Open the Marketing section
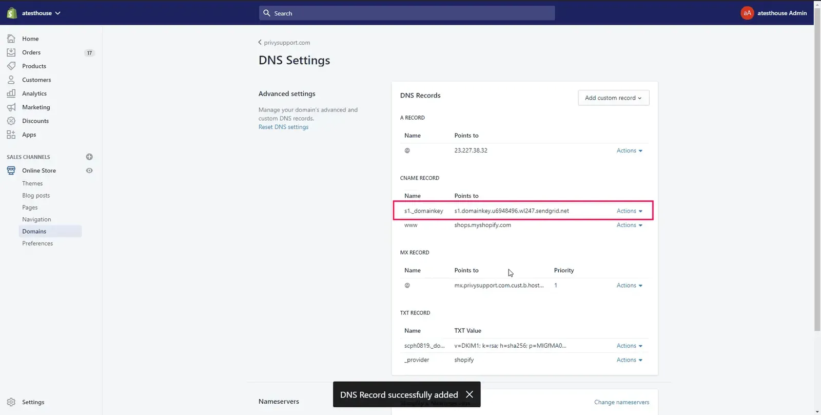The height and width of the screenshot is (415, 821). [x=36, y=107]
